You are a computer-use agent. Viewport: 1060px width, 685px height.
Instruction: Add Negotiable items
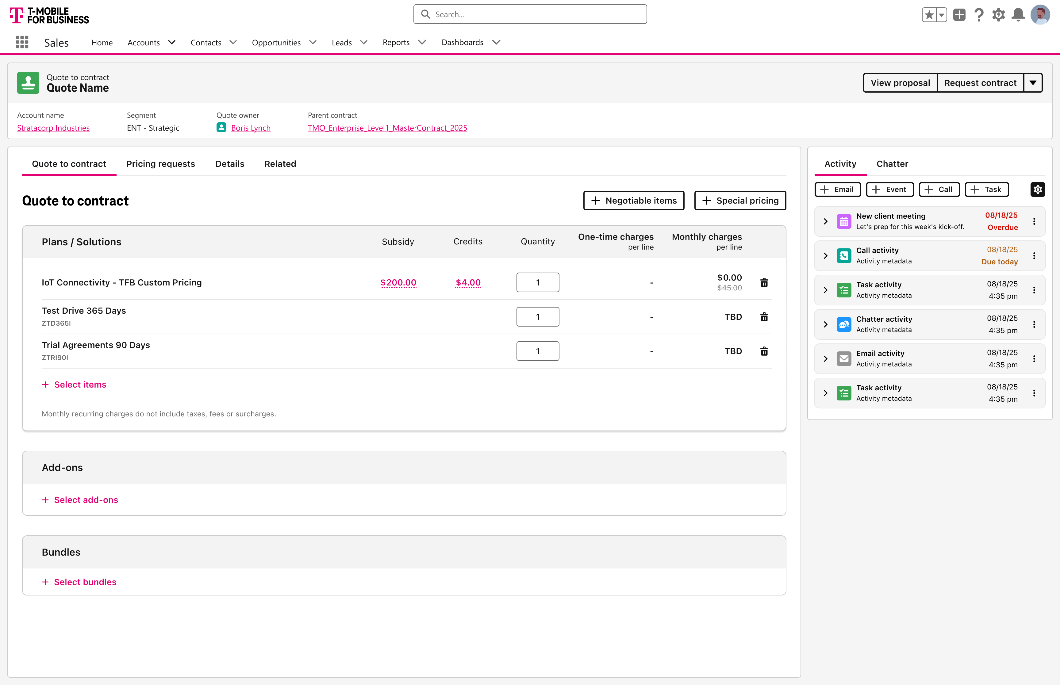pos(634,201)
